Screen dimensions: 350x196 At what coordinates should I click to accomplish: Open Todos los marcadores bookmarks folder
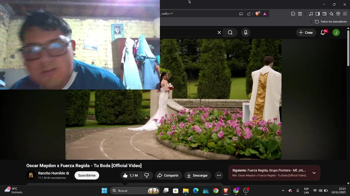(331, 22)
